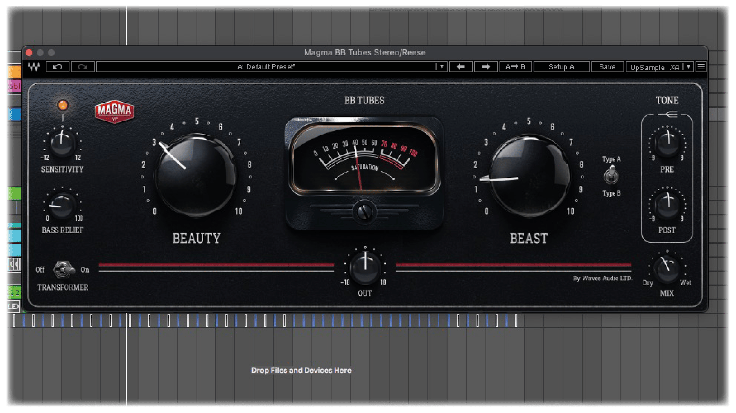
Task: Click the transformer Off label
Action: click(40, 270)
